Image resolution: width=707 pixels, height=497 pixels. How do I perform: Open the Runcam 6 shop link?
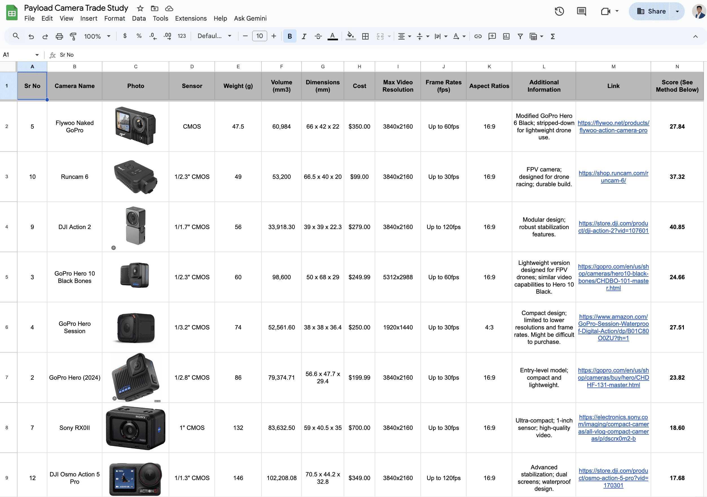coord(613,177)
